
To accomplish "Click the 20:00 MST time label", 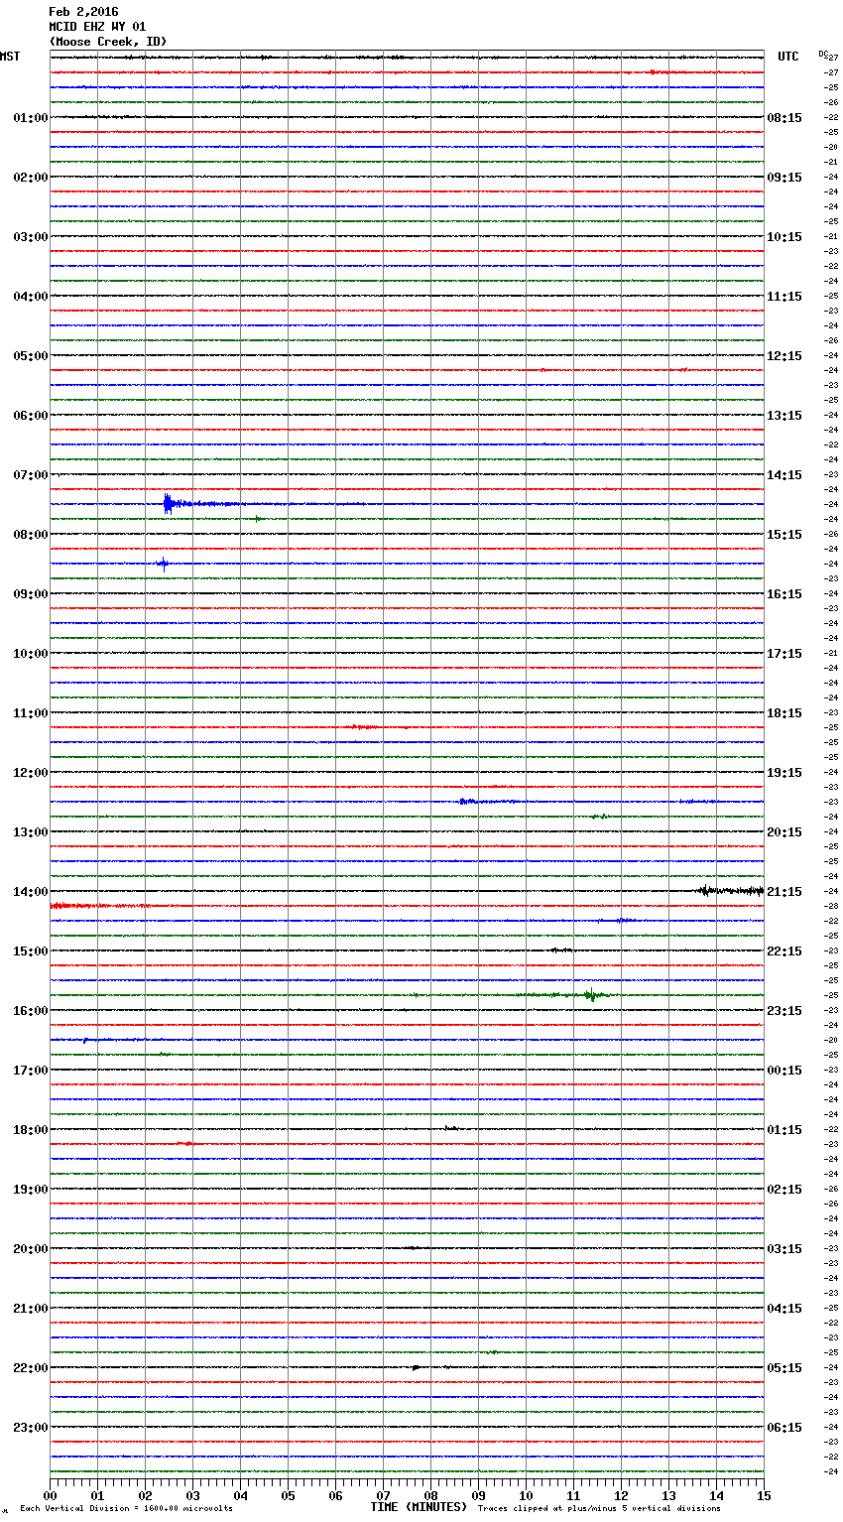I will [31, 1249].
